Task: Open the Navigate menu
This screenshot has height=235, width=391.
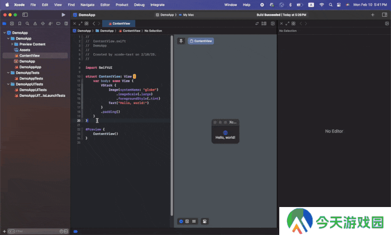Action: coord(87,4)
